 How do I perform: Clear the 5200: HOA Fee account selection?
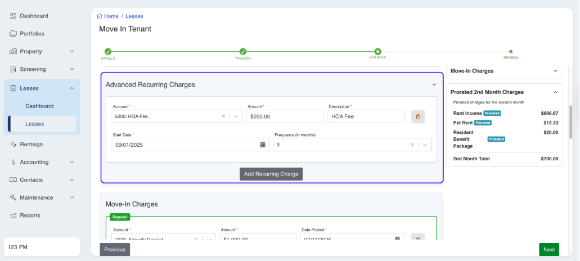click(223, 116)
